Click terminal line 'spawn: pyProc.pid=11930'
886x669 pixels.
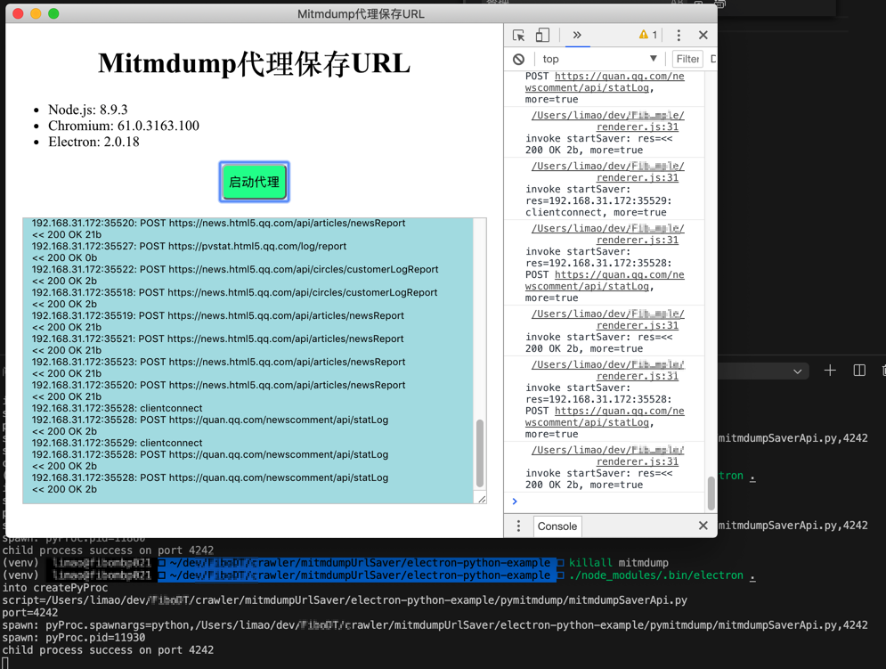(x=73, y=637)
